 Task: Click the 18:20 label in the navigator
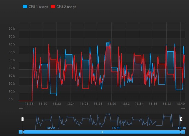point(50,128)
